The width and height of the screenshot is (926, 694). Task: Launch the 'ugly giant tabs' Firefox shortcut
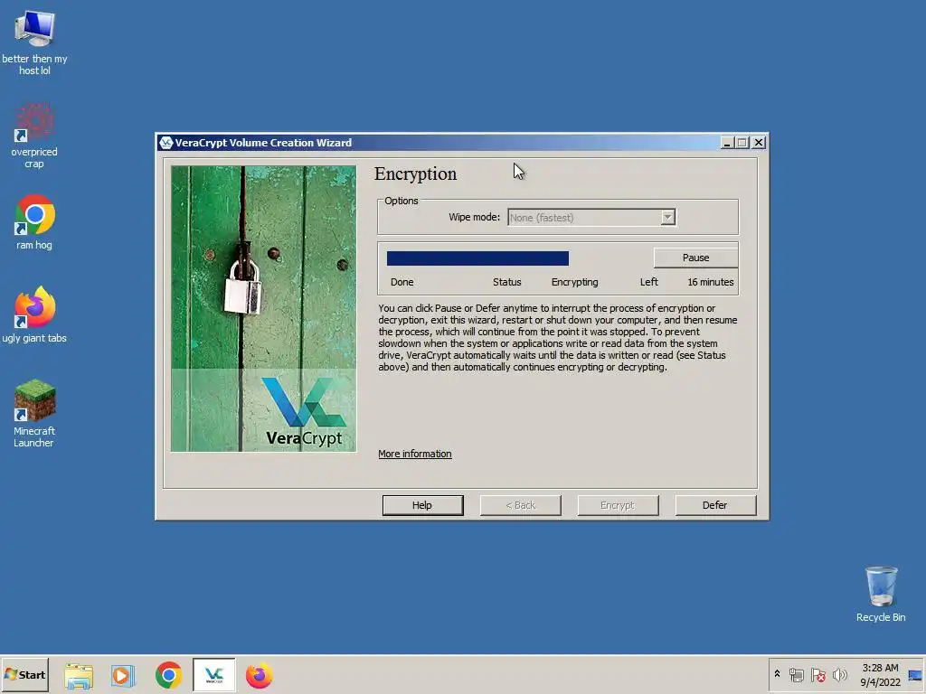coord(34,314)
